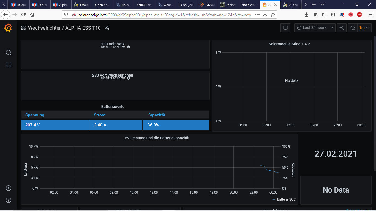Open the Grafana home logo

pyautogui.click(x=8, y=28)
